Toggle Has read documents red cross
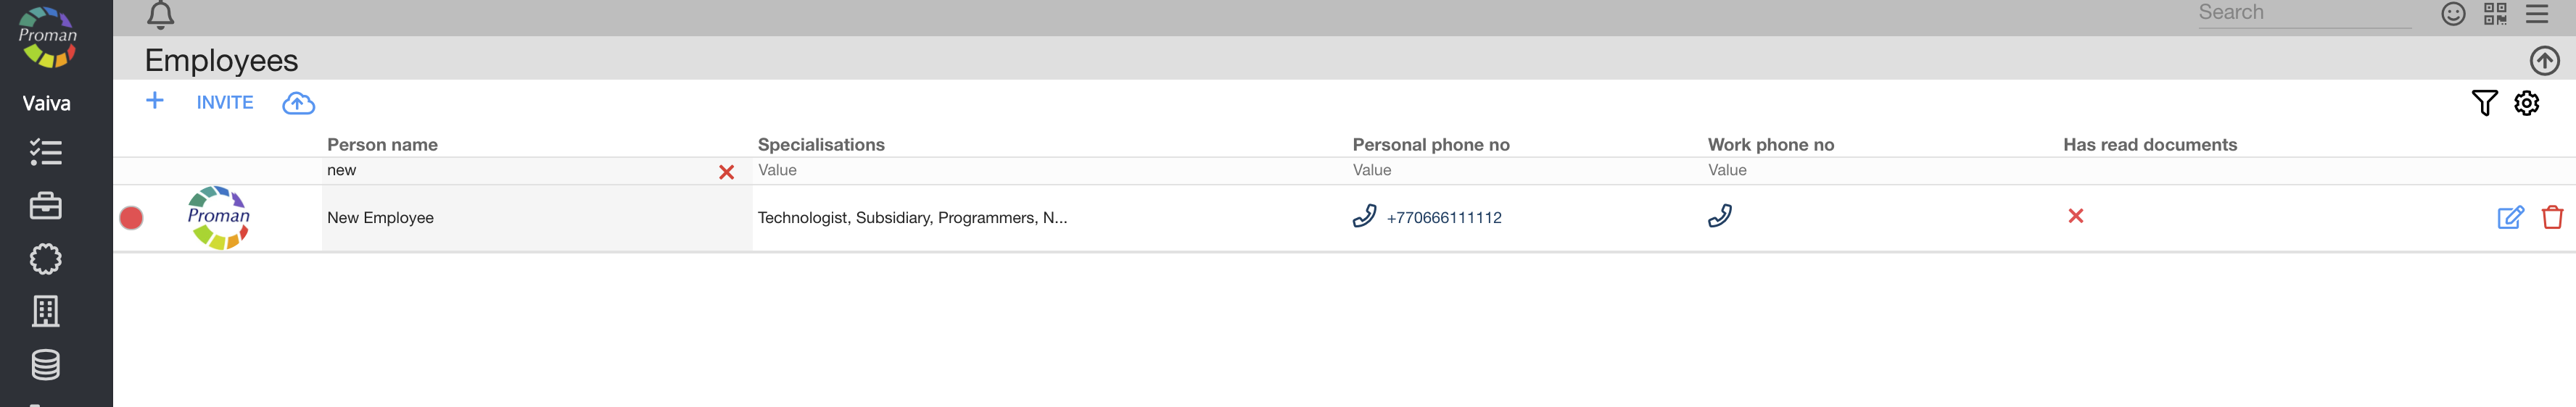The width and height of the screenshot is (2576, 407). [x=2076, y=217]
